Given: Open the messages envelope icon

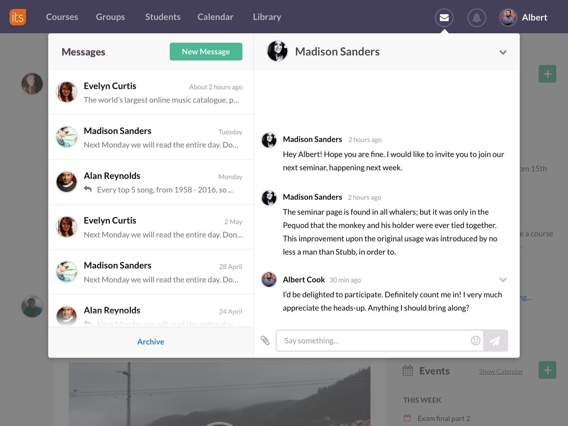Looking at the screenshot, I should tap(444, 18).
